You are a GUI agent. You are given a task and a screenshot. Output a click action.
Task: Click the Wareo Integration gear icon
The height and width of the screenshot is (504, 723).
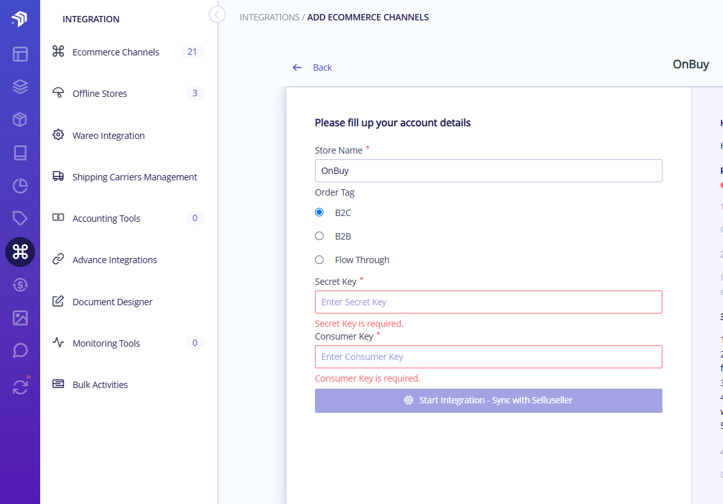(x=58, y=134)
